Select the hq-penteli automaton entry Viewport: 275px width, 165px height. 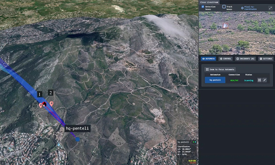click(215, 80)
